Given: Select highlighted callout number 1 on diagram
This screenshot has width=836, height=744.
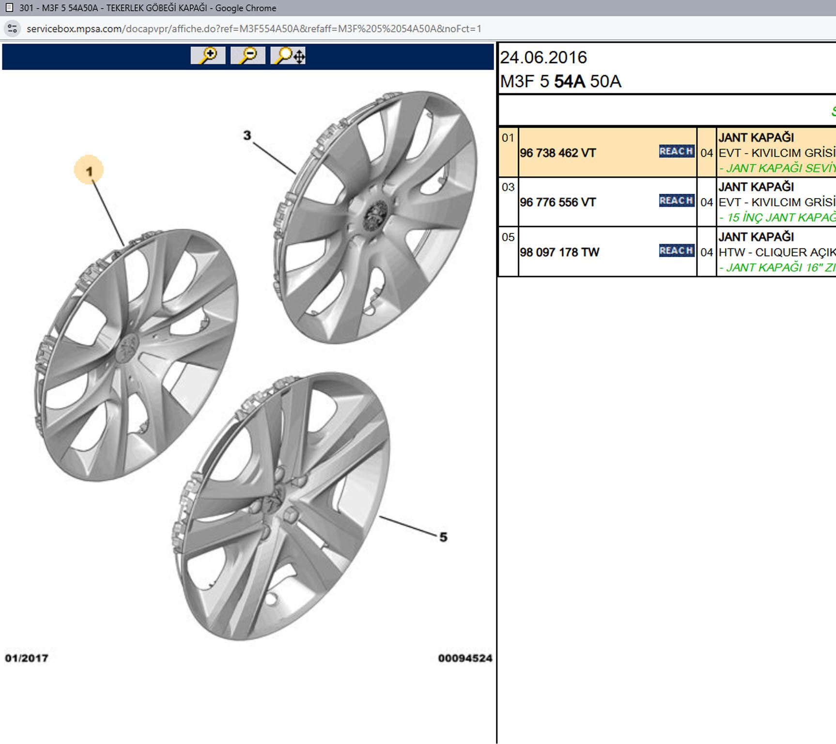Looking at the screenshot, I should (x=89, y=170).
